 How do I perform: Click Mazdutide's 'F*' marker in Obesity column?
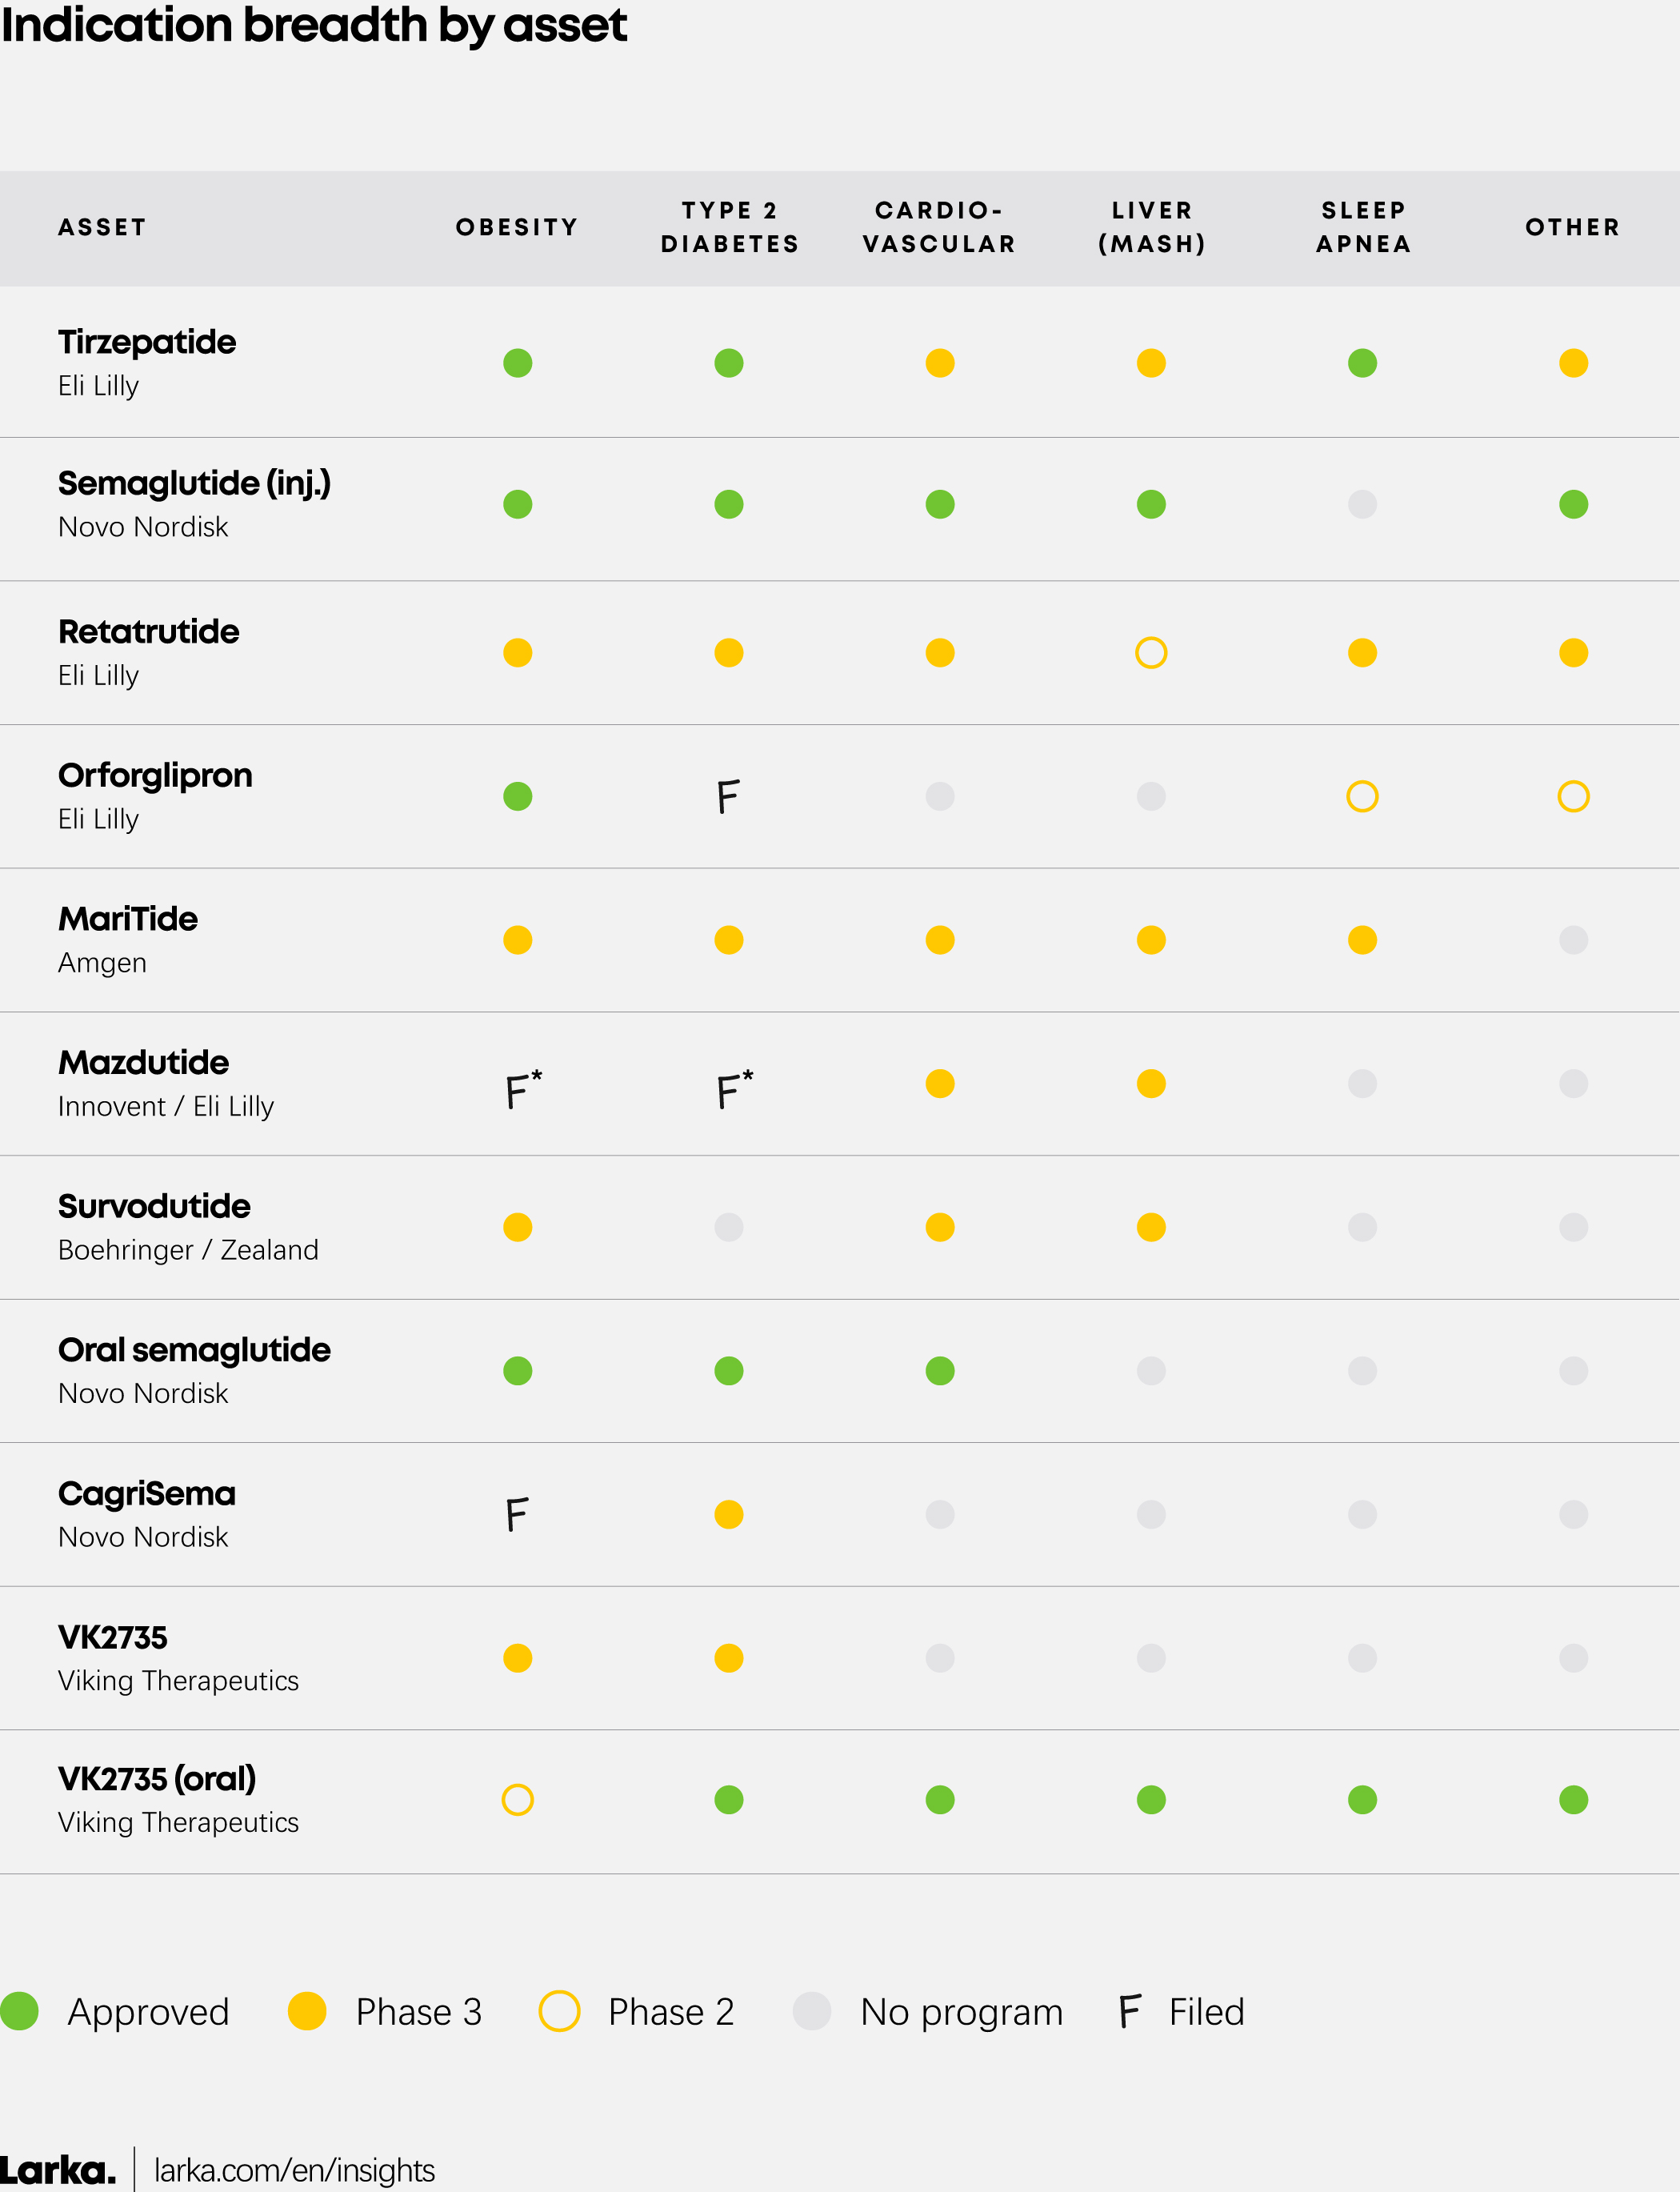coord(522,1088)
